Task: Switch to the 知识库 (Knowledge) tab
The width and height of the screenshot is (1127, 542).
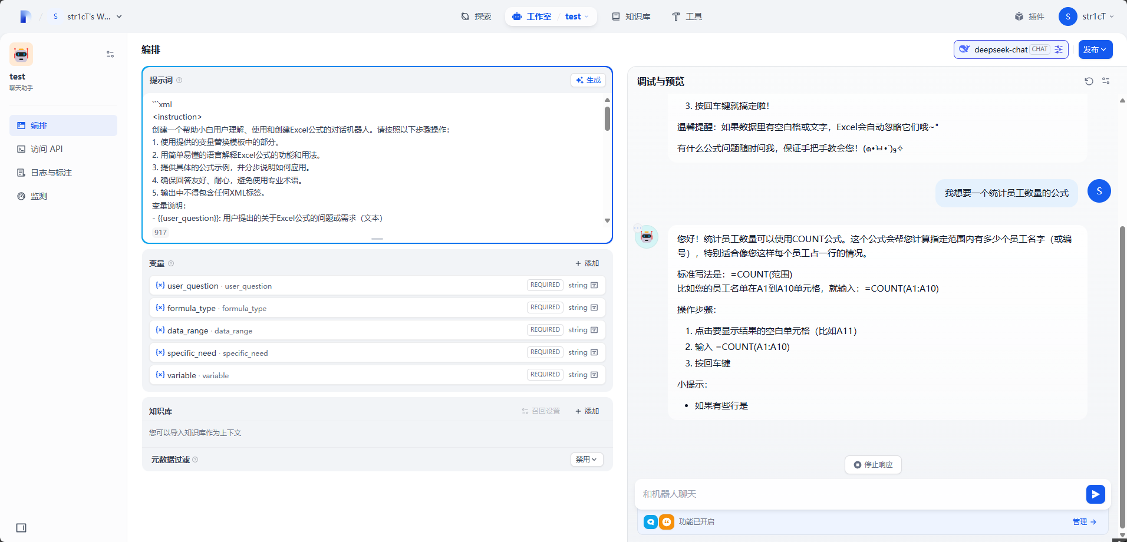Action: [631, 16]
